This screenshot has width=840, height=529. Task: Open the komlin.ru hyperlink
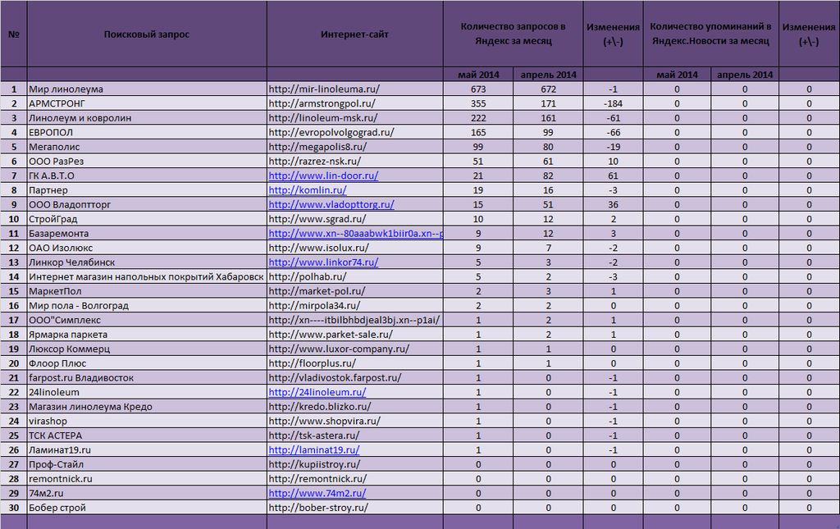coord(308,190)
